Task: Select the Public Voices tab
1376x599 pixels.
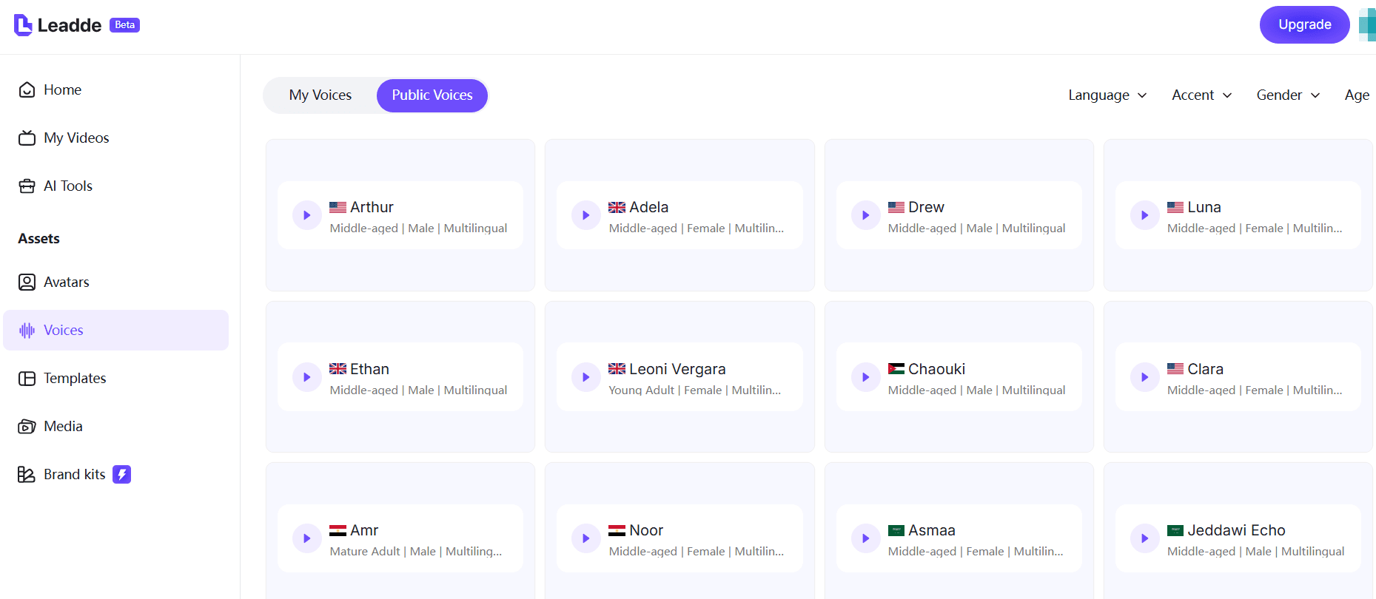Action: coord(432,95)
